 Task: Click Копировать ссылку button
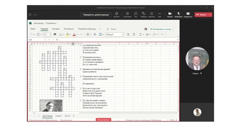click(x=160, y=29)
